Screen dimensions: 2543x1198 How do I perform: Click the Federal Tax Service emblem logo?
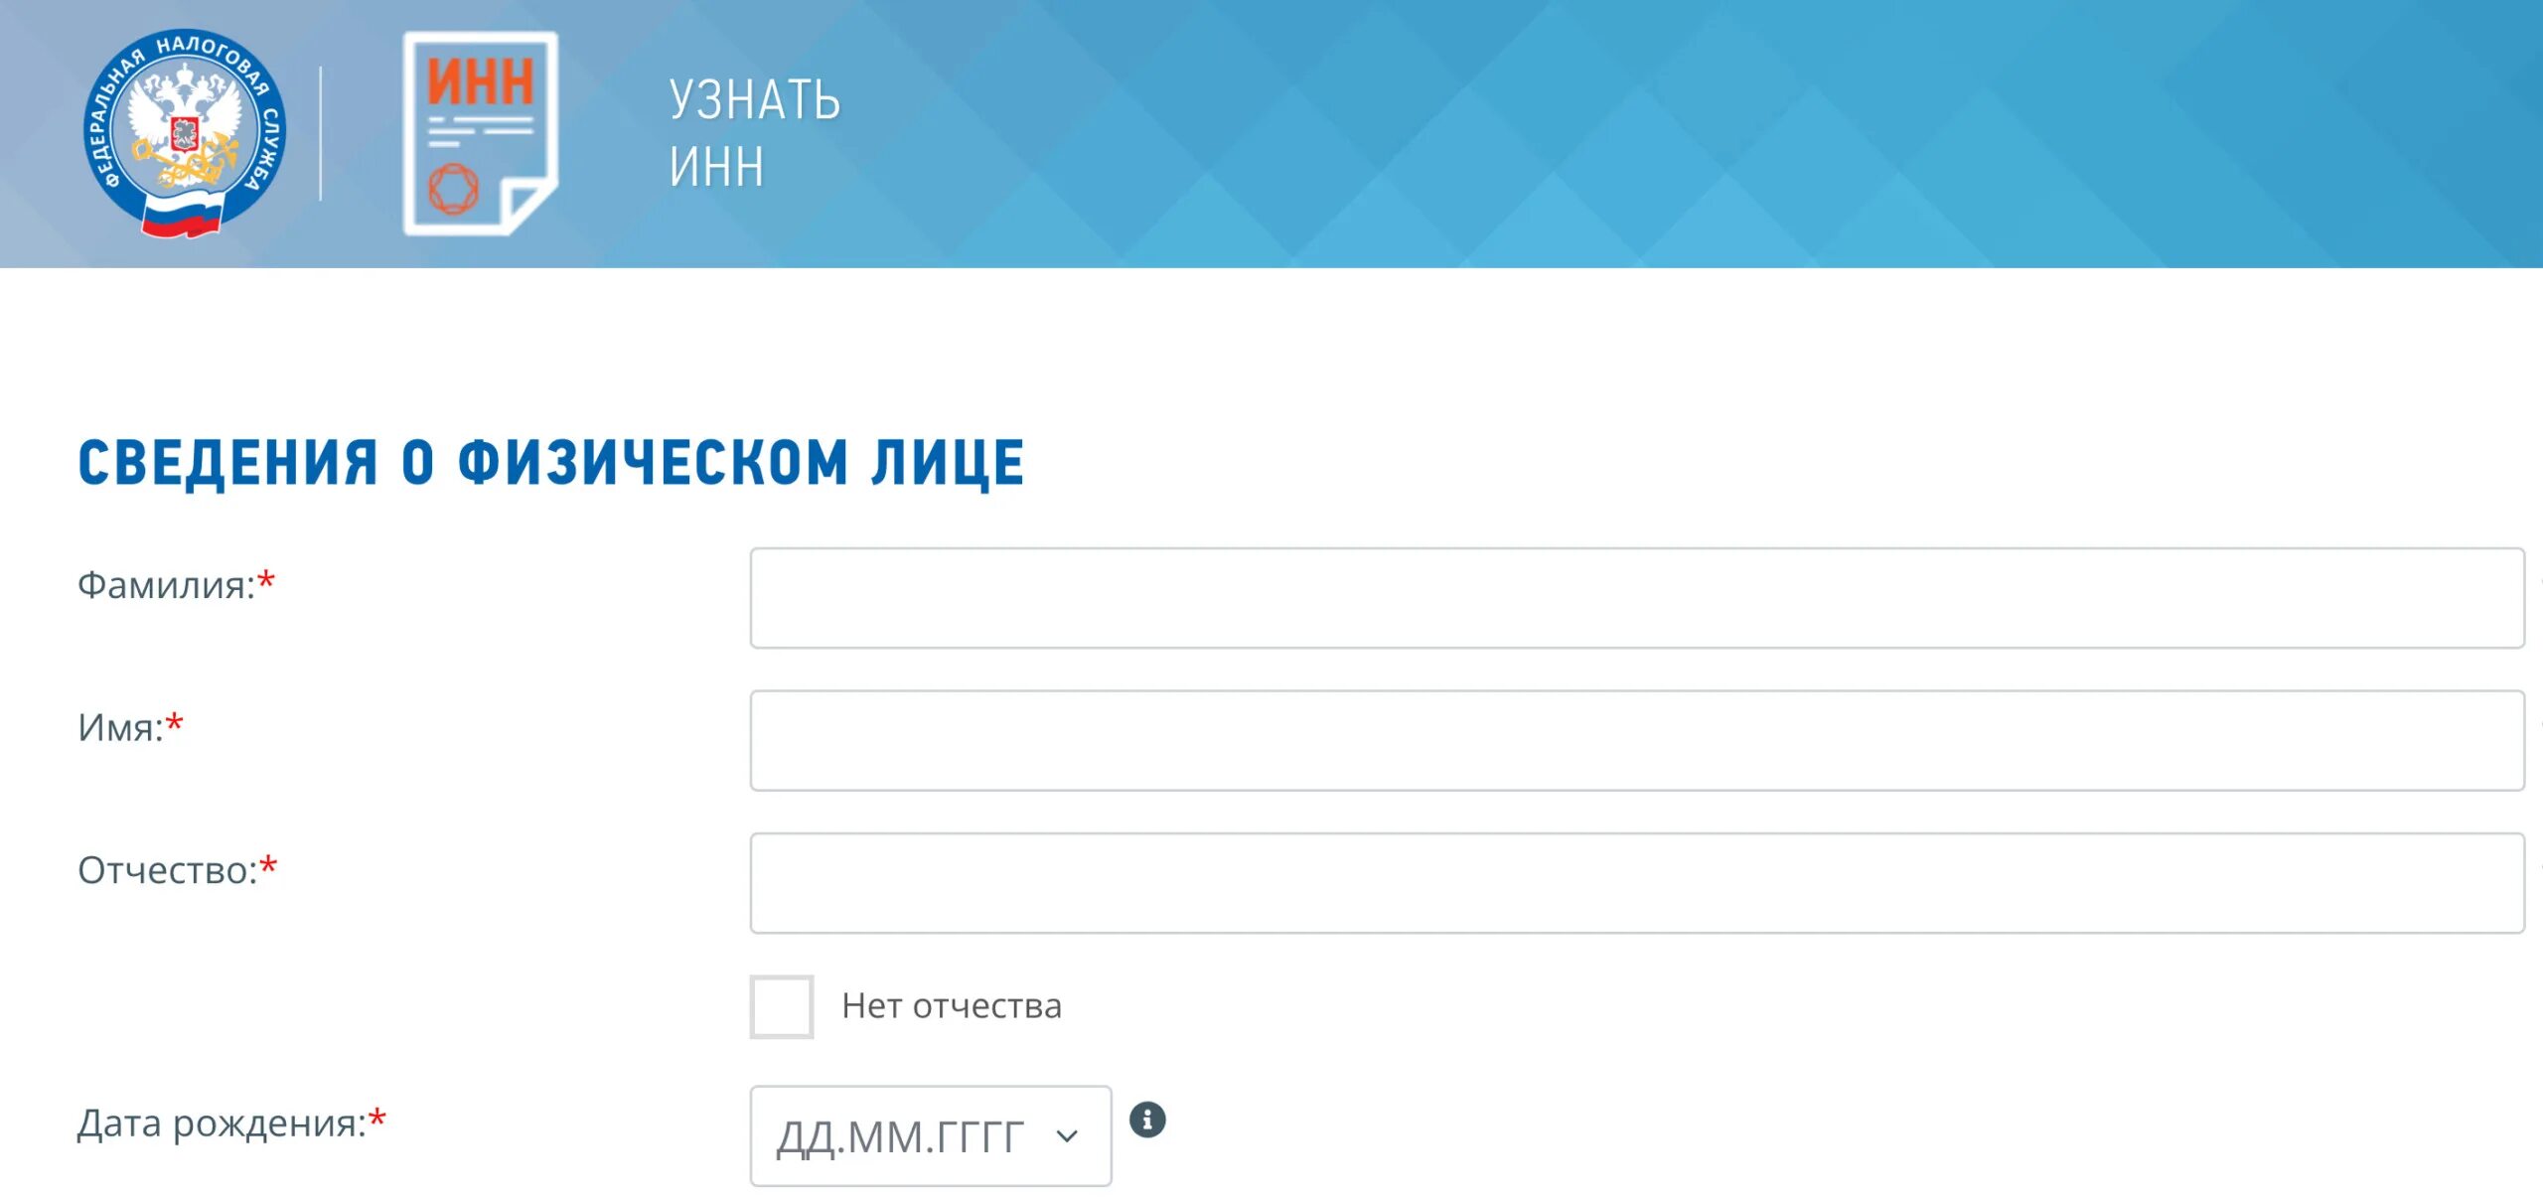pyautogui.click(x=185, y=133)
